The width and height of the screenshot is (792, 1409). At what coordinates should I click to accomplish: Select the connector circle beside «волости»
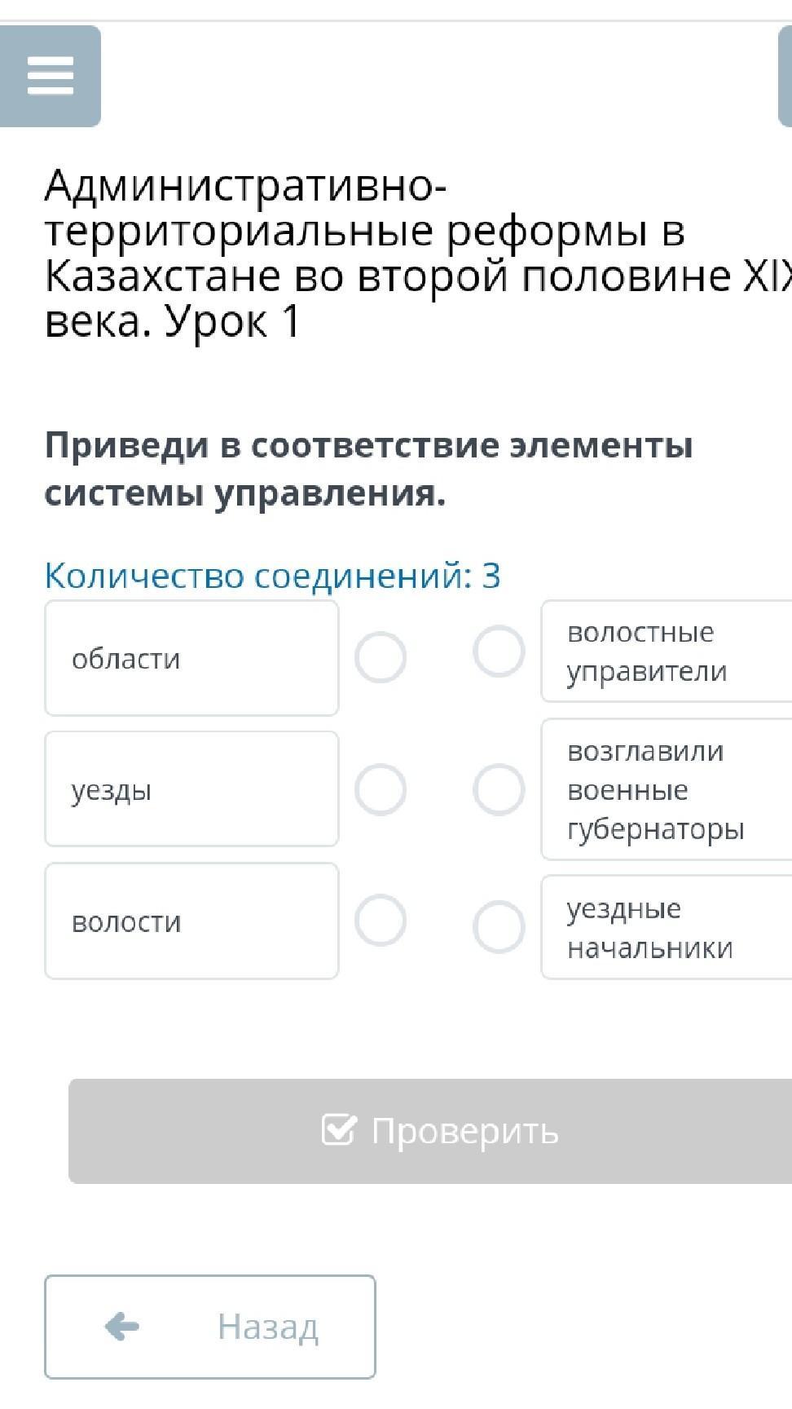point(381,921)
